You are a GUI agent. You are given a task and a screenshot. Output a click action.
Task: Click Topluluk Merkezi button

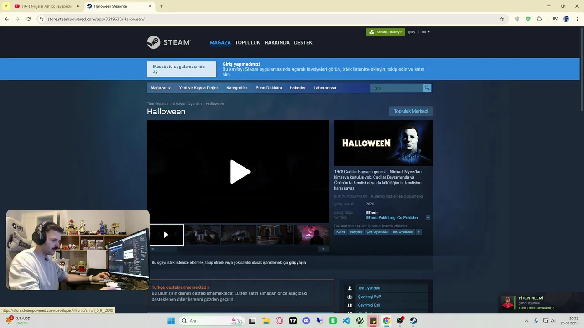pos(411,111)
